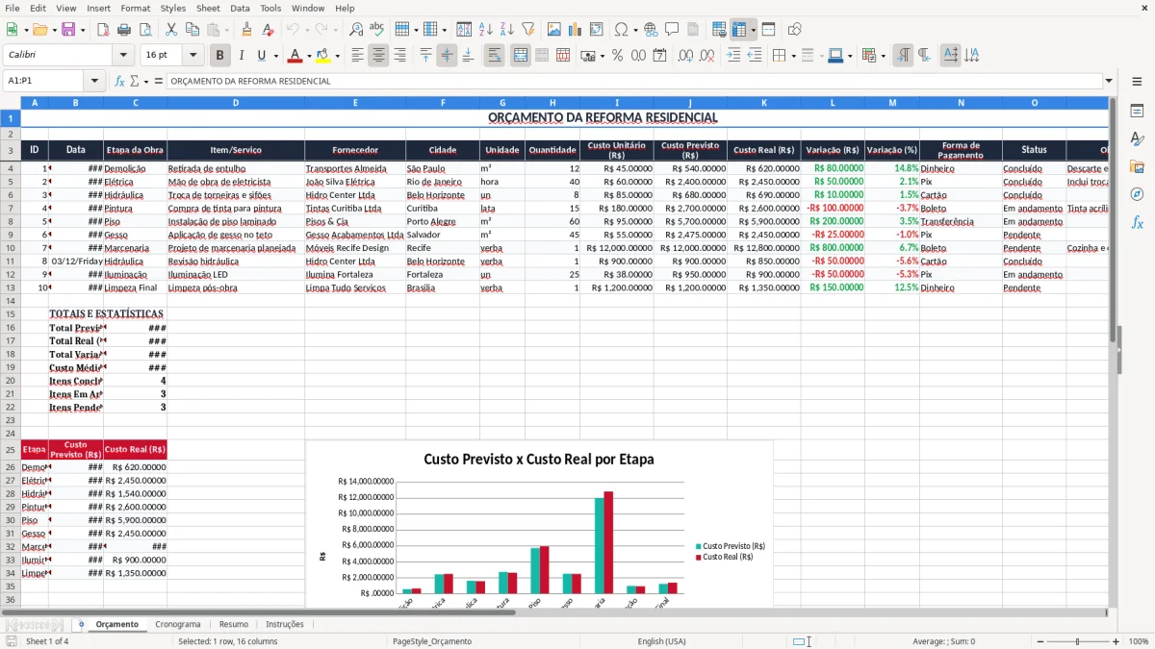This screenshot has width=1155, height=649.
Task: Switch to the Cronograma sheet tab
Action: click(x=178, y=624)
